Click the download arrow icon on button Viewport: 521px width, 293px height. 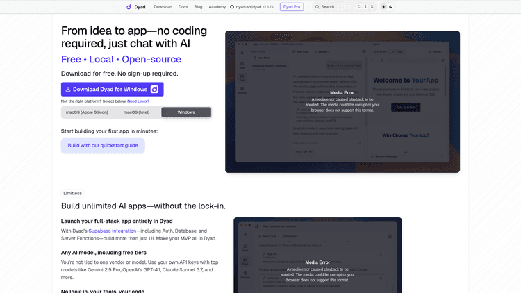coord(68,90)
